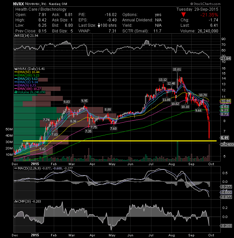
Task: Click the 10.10 low price label
Action: [x=185, y=107]
